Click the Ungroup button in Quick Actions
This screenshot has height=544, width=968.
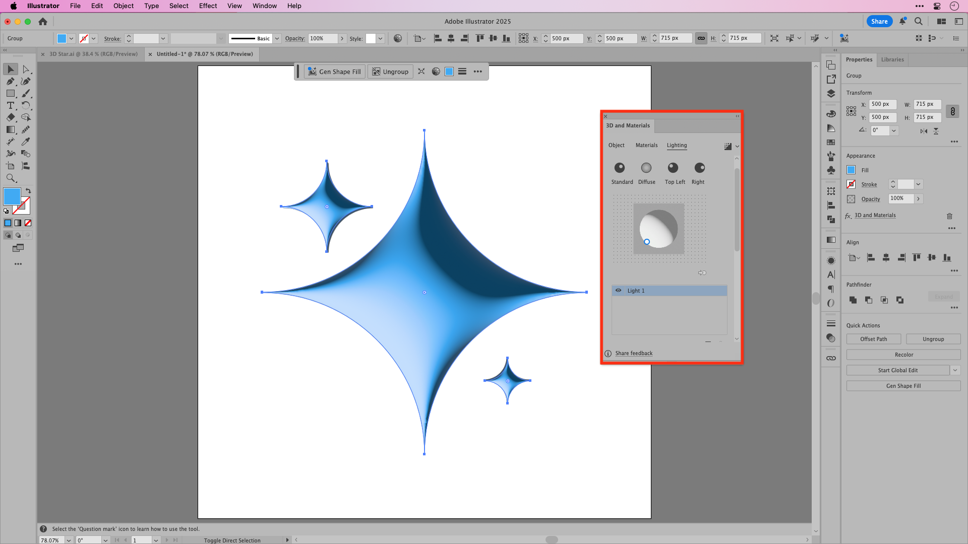click(x=933, y=338)
